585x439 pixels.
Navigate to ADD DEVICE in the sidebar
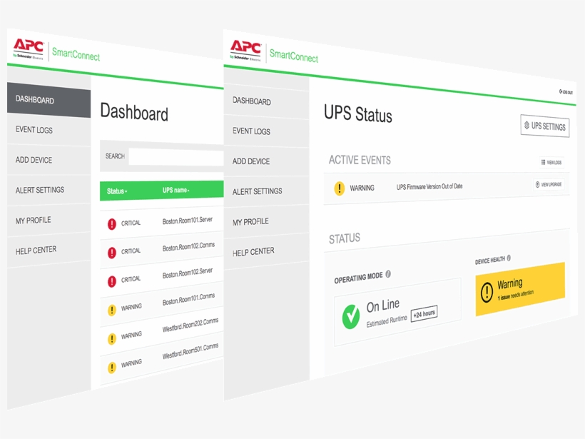pos(252,161)
